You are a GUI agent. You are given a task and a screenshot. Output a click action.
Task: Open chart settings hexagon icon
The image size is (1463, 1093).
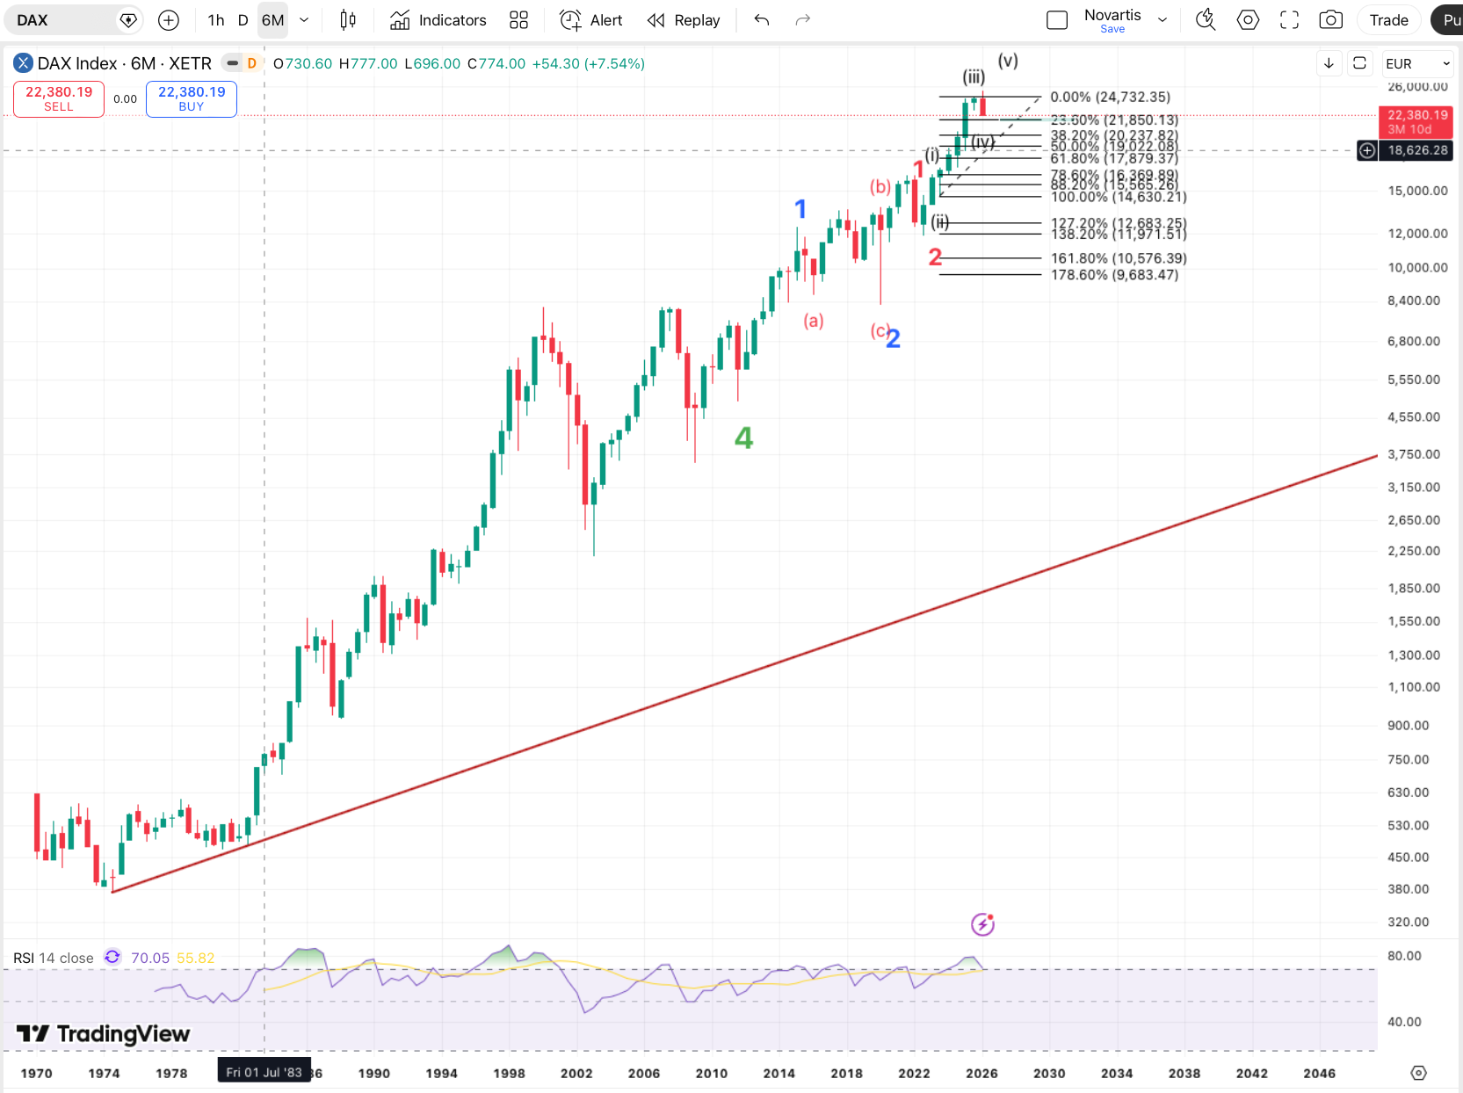(x=1248, y=20)
